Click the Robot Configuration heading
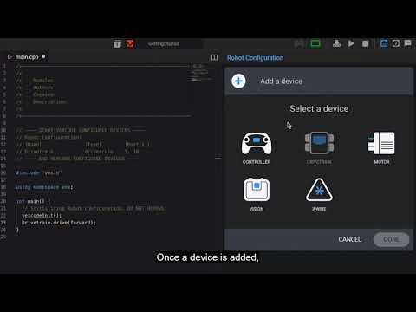Image resolution: width=416 pixels, height=312 pixels. (255, 58)
